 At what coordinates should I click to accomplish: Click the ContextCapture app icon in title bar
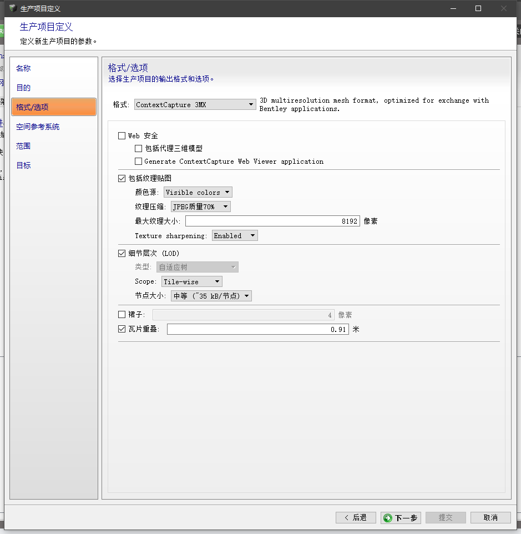[12, 8]
